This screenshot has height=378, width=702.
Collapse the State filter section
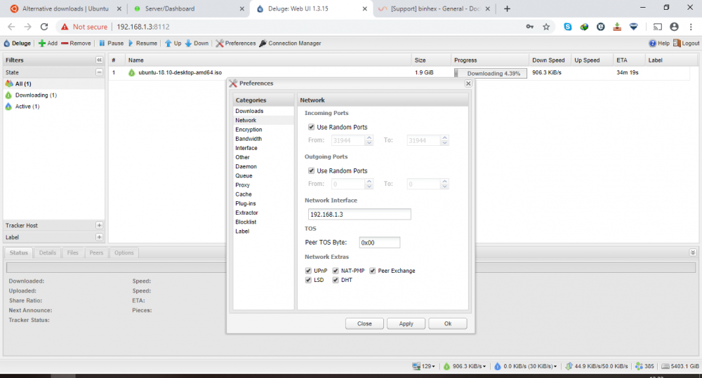tap(99, 72)
